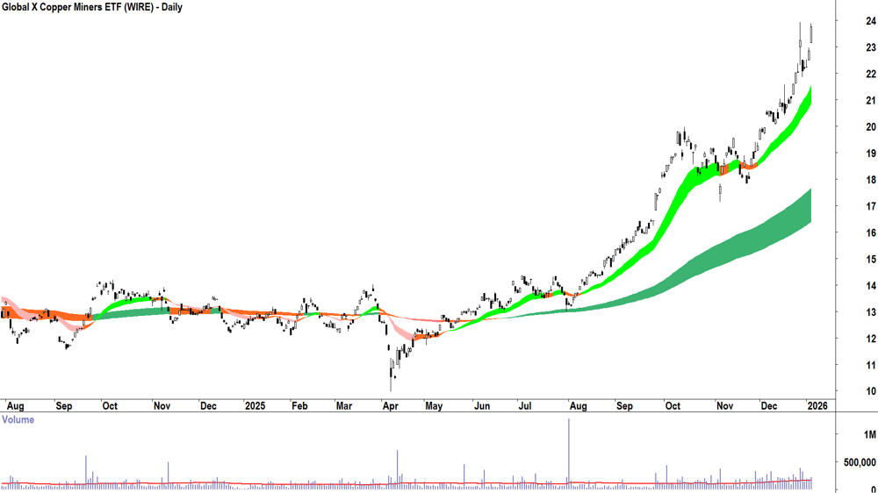Image resolution: width=878 pixels, height=493 pixels.
Task: Select the Jul date axis label
Action: (525, 406)
